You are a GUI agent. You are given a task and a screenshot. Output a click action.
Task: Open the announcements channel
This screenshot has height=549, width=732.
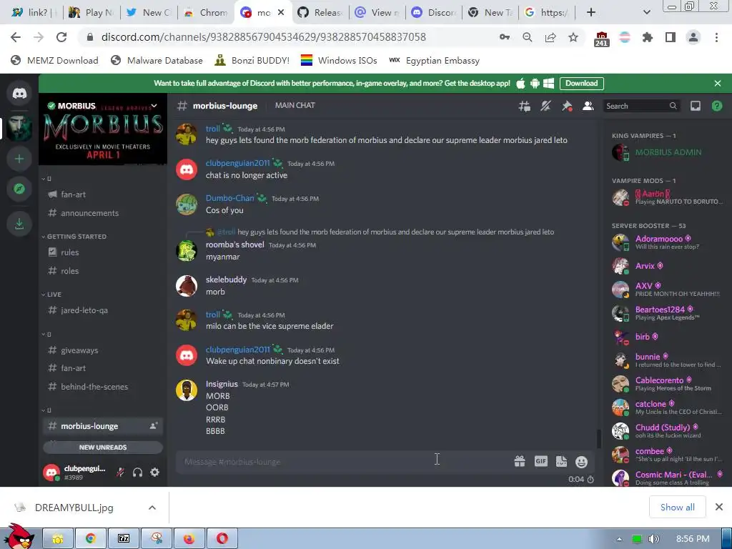click(103, 213)
